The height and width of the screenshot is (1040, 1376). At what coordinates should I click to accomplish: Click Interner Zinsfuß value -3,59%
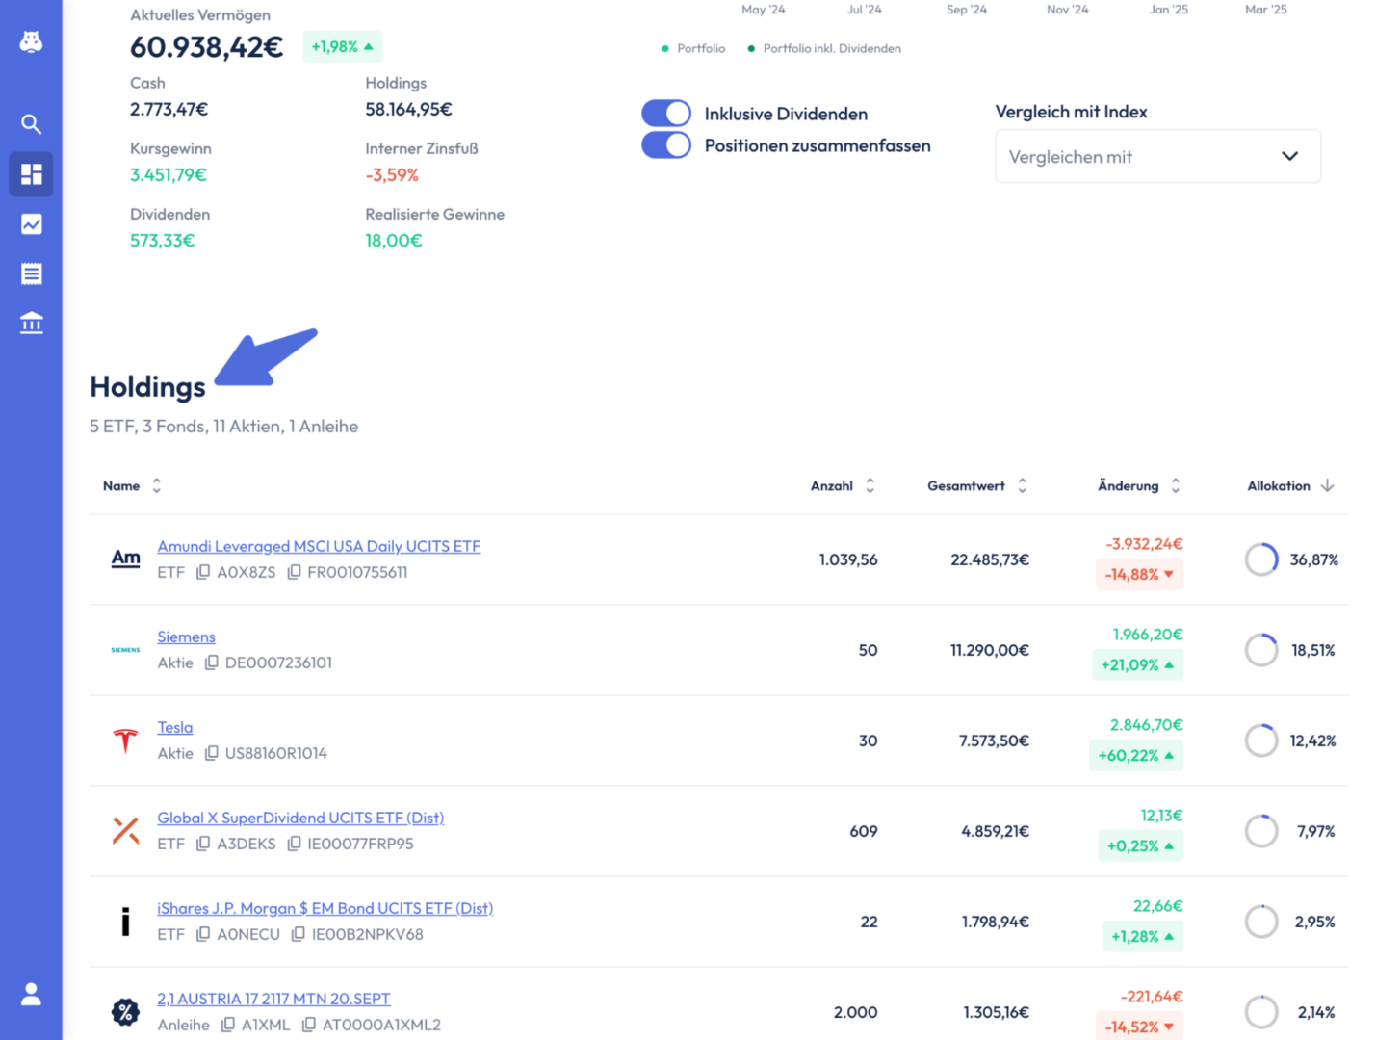(392, 175)
